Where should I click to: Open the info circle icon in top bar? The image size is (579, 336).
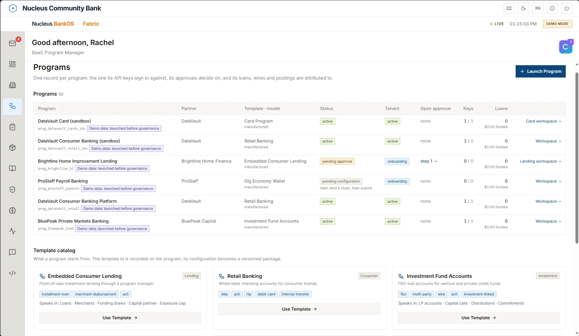pyautogui.click(x=552, y=8)
